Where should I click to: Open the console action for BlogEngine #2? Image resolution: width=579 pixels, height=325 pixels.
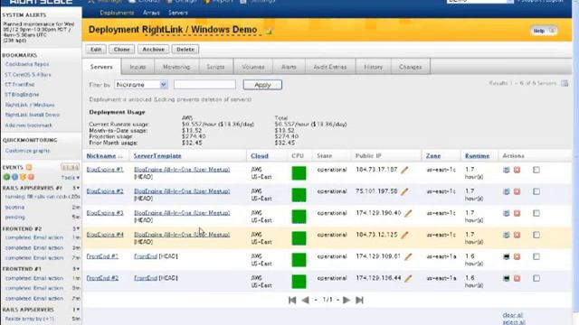tap(507, 191)
